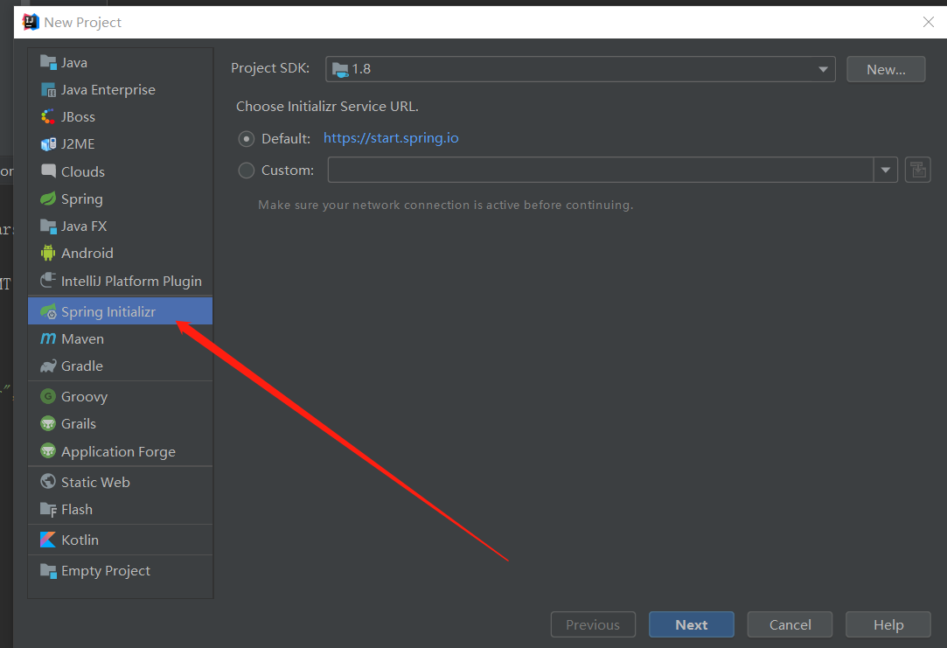Click the J2ME icon
This screenshot has width=947, height=648.
click(x=48, y=144)
